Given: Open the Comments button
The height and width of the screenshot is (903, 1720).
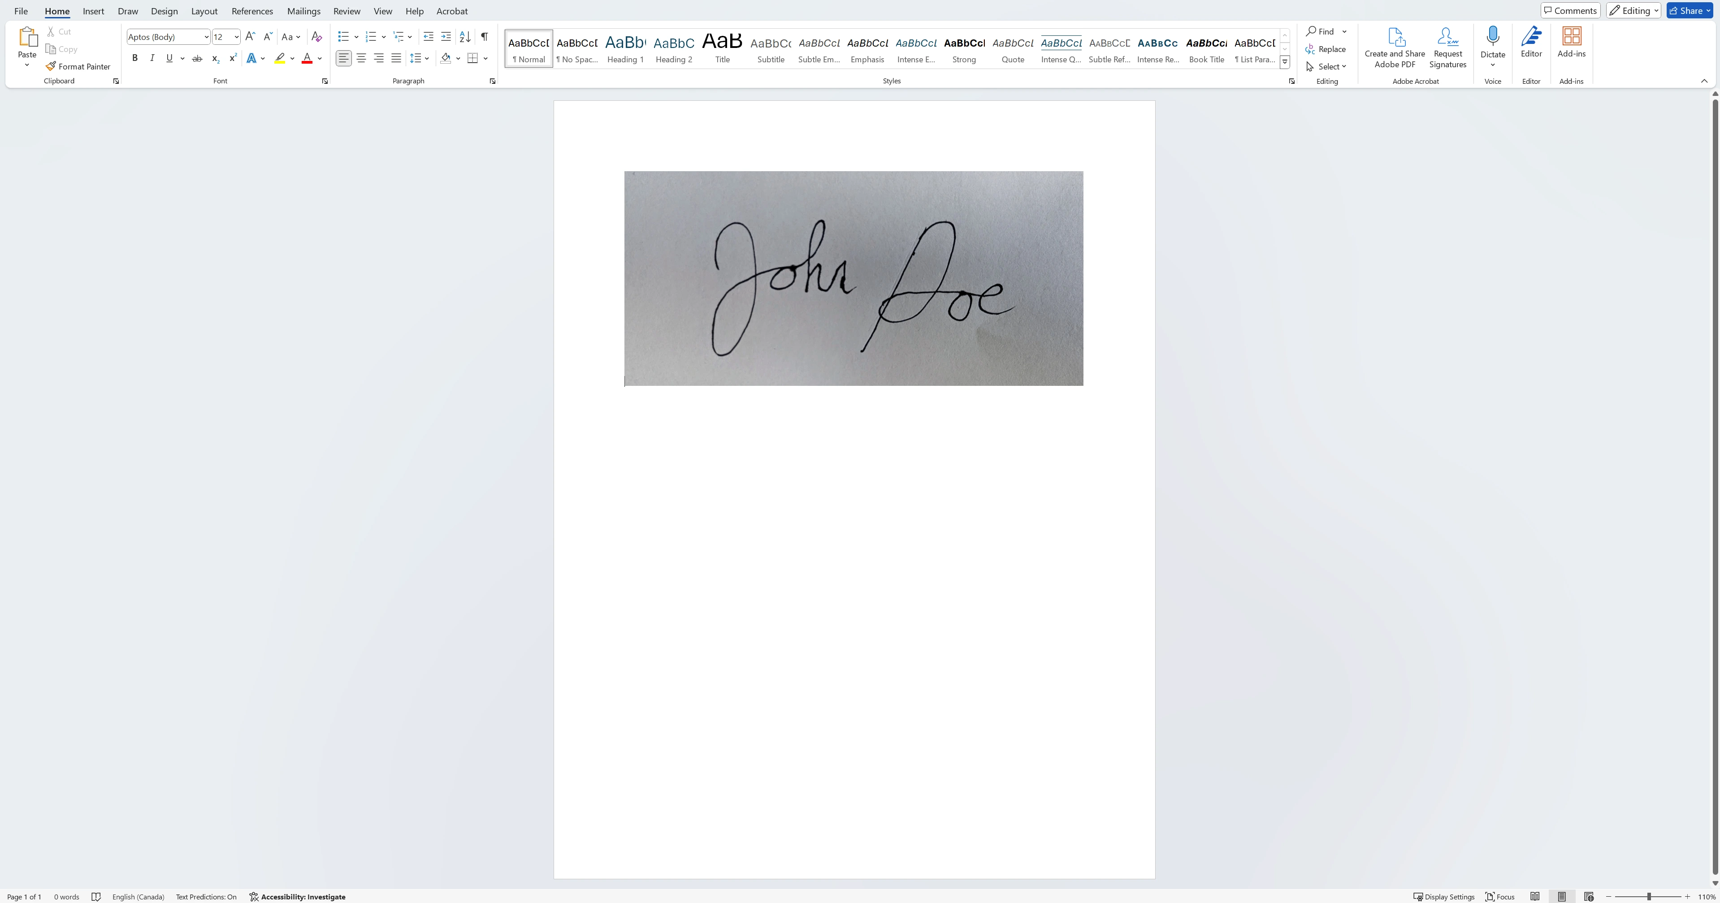Looking at the screenshot, I should pos(1570,11).
